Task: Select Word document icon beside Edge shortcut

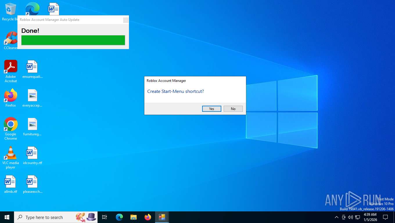Action: coord(54,9)
